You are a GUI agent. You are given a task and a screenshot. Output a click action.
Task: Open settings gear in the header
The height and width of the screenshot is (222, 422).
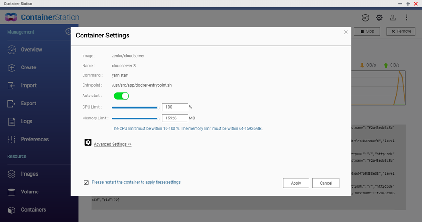[x=379, y=18]
